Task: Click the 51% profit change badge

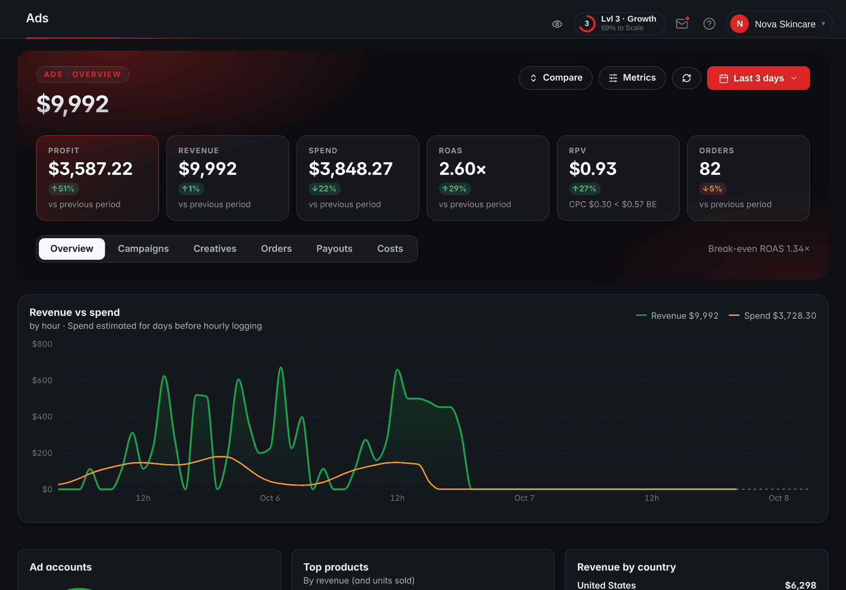Action: coord(63,189)
